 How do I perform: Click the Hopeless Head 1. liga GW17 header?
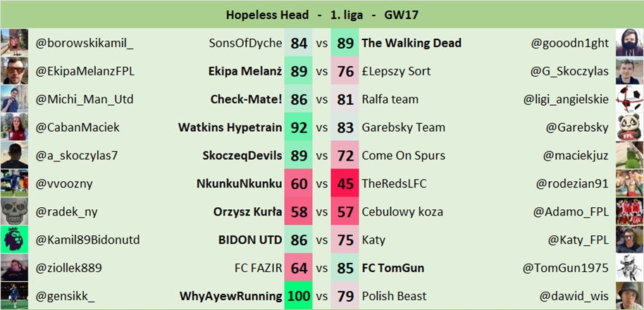click(x=322, y=14)
